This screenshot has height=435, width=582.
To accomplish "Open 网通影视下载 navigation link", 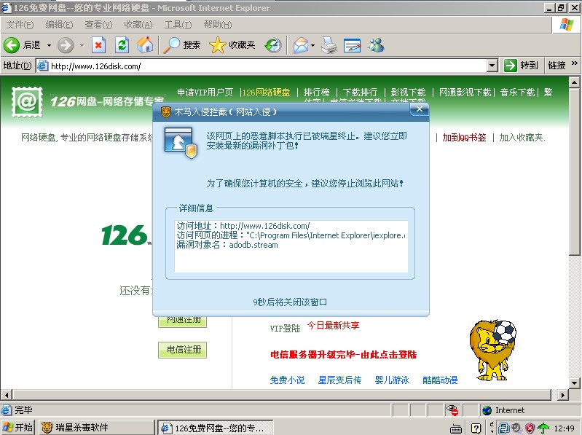I will (x=465, y=92).
